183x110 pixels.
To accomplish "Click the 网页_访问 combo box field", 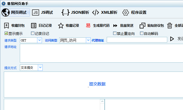I will 75,40.
